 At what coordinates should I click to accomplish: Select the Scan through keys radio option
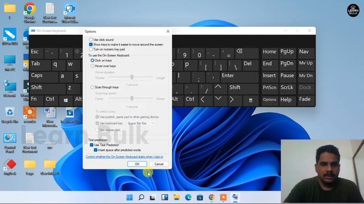pyautogui.click(x=92, y=87)
